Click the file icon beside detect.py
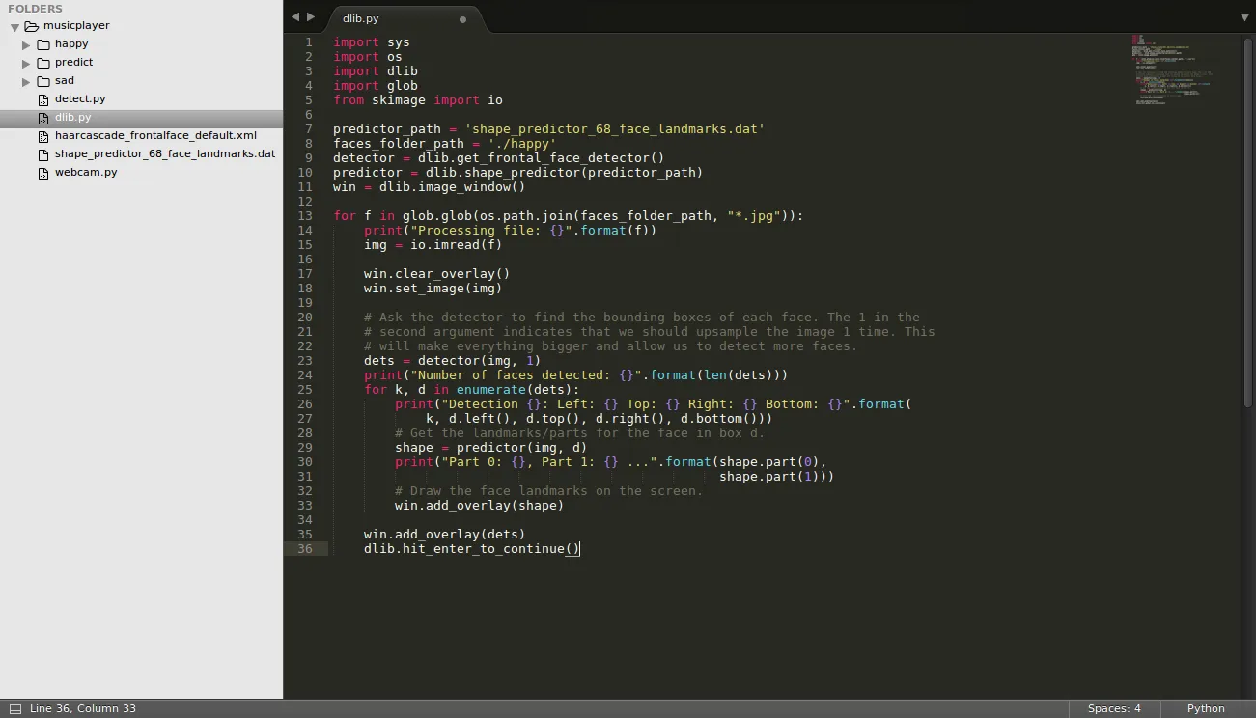 (x=43, y=99)
